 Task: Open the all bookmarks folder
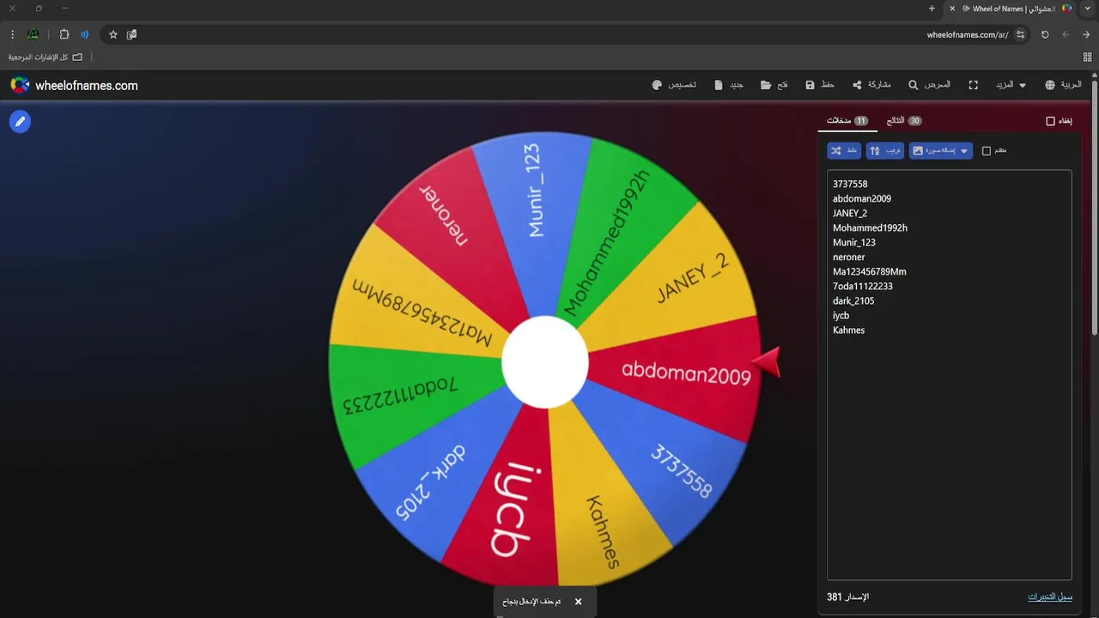[46, 58]
